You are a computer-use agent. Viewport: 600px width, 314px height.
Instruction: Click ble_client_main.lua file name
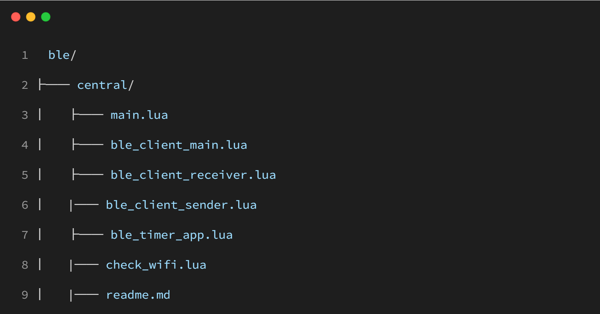coord(179,145)
